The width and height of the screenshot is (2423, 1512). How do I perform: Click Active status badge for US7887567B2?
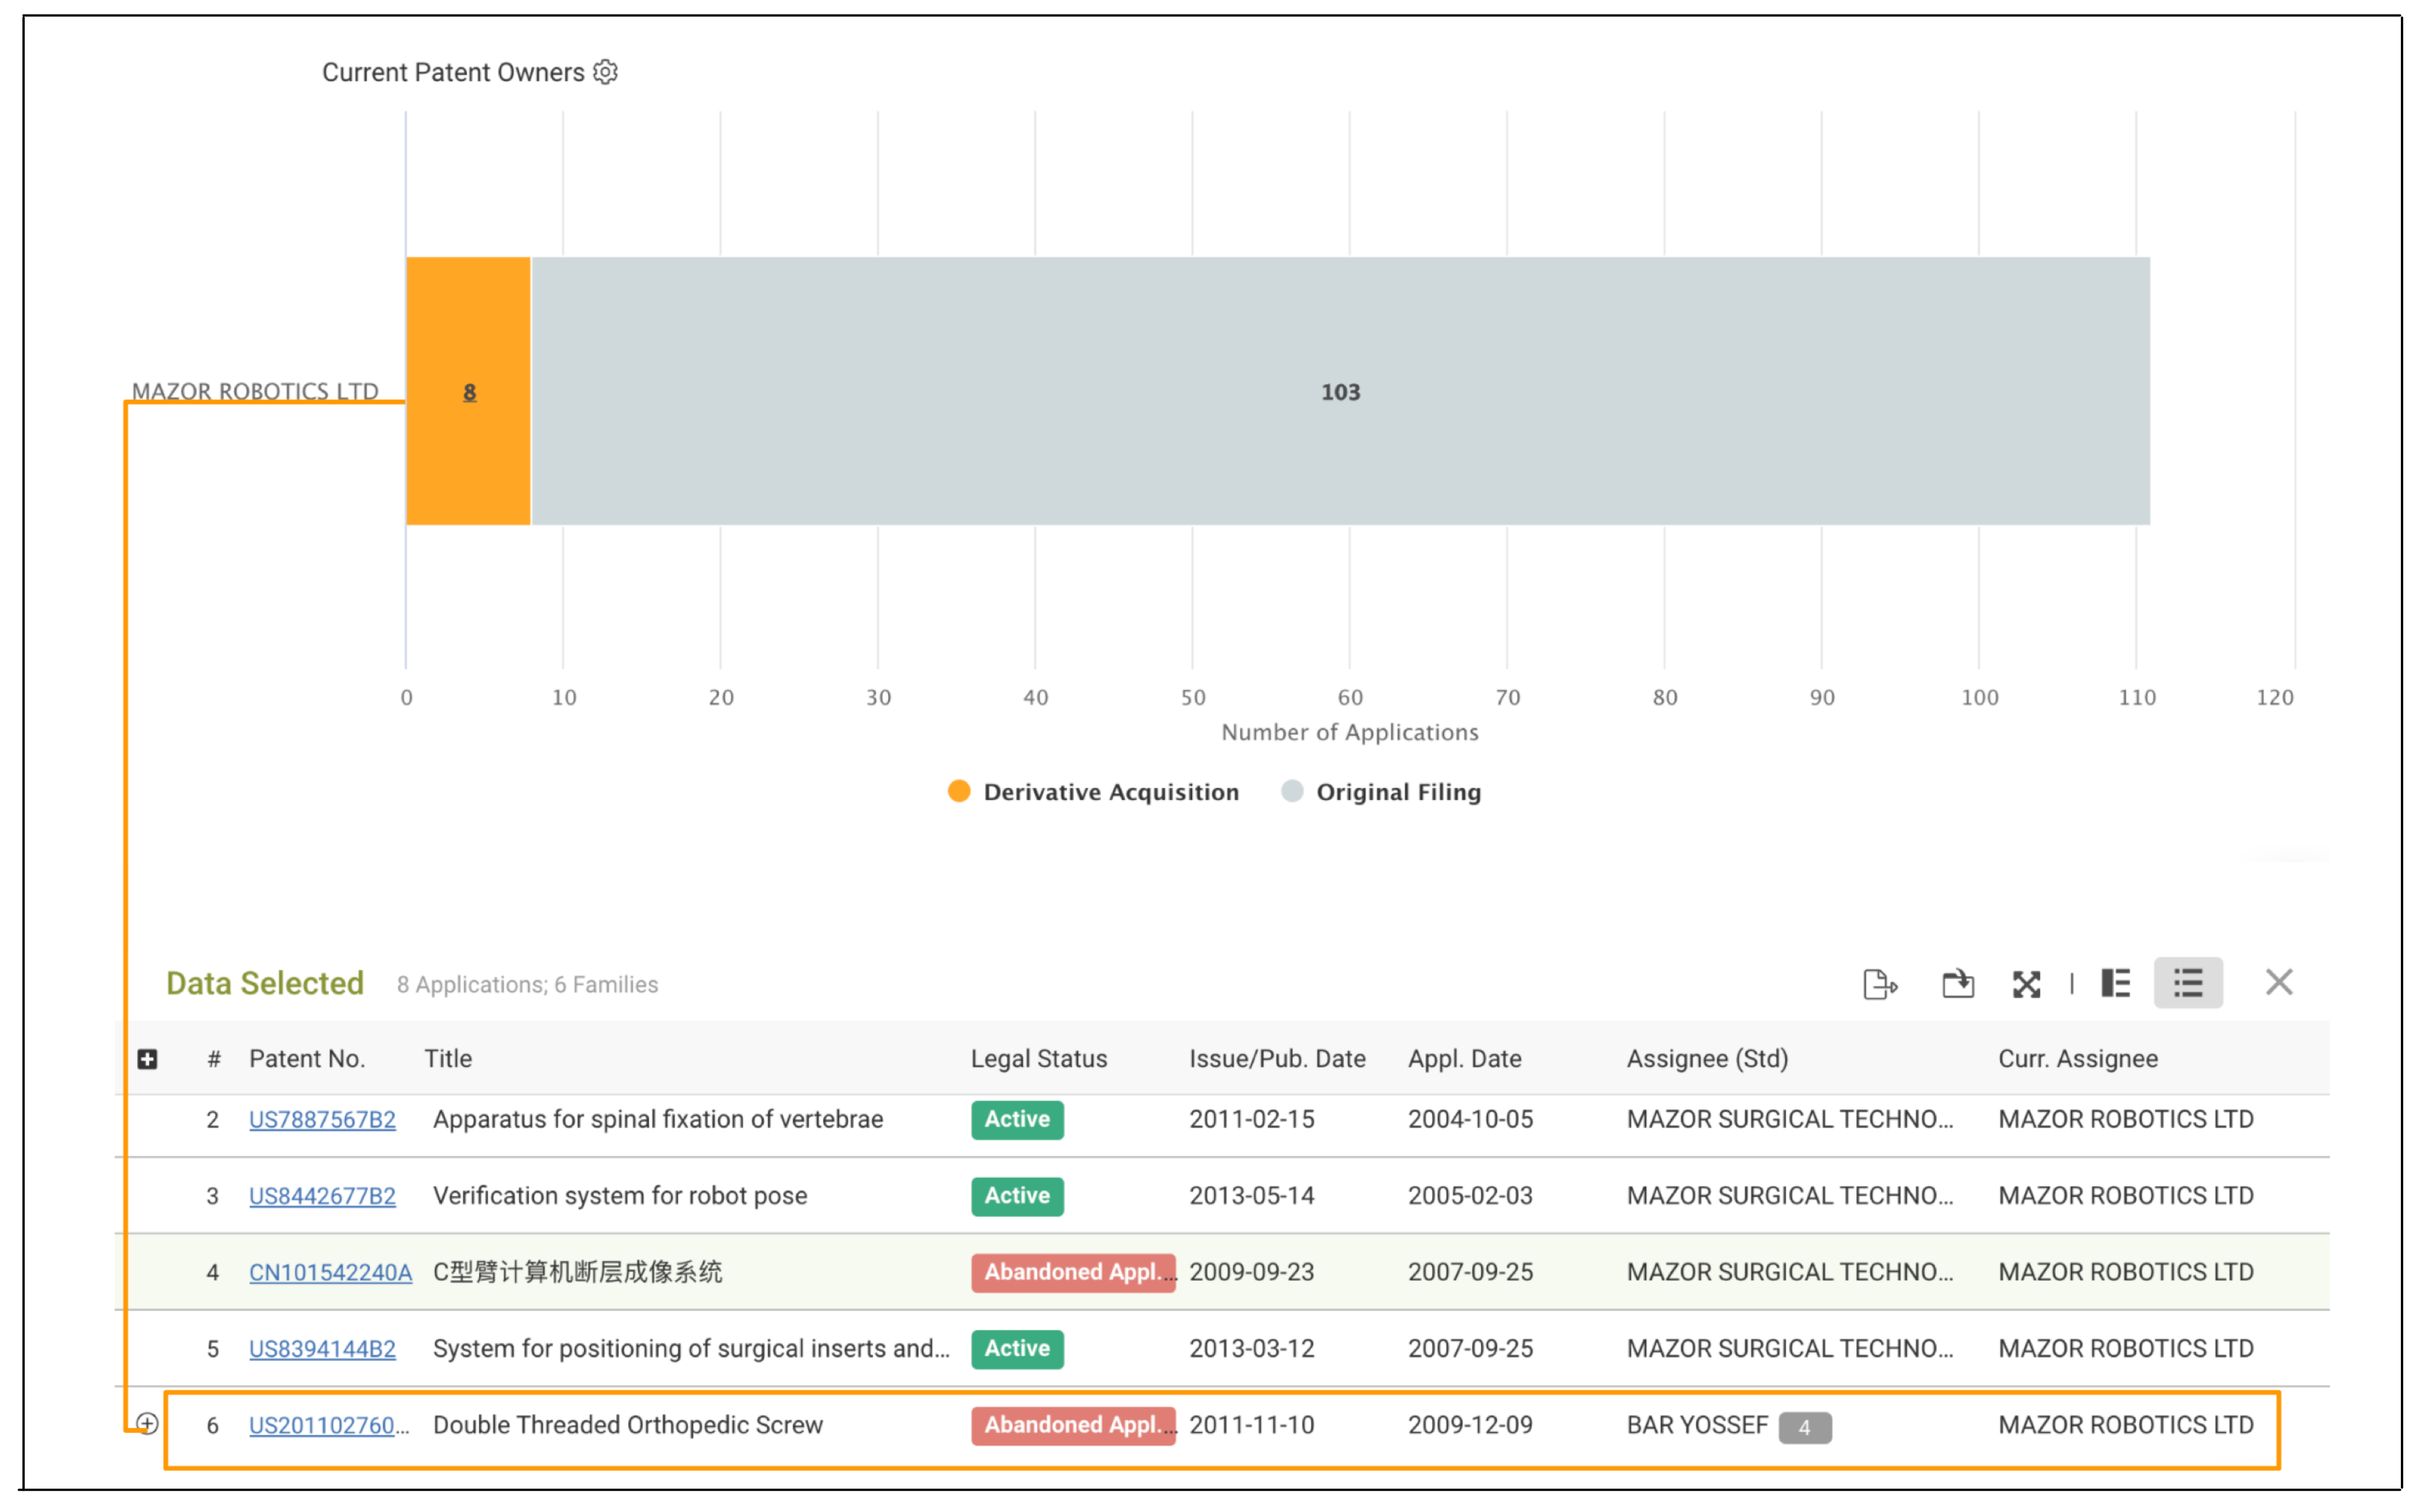click(1017, 1119)
